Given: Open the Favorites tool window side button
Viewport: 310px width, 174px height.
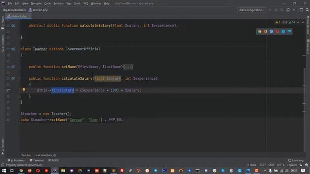Looking at the screenshot, I should pyautogui.click(x=2, y=146).
